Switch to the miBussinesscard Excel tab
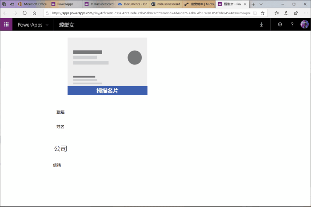311x207 pixels. point(166,4)
